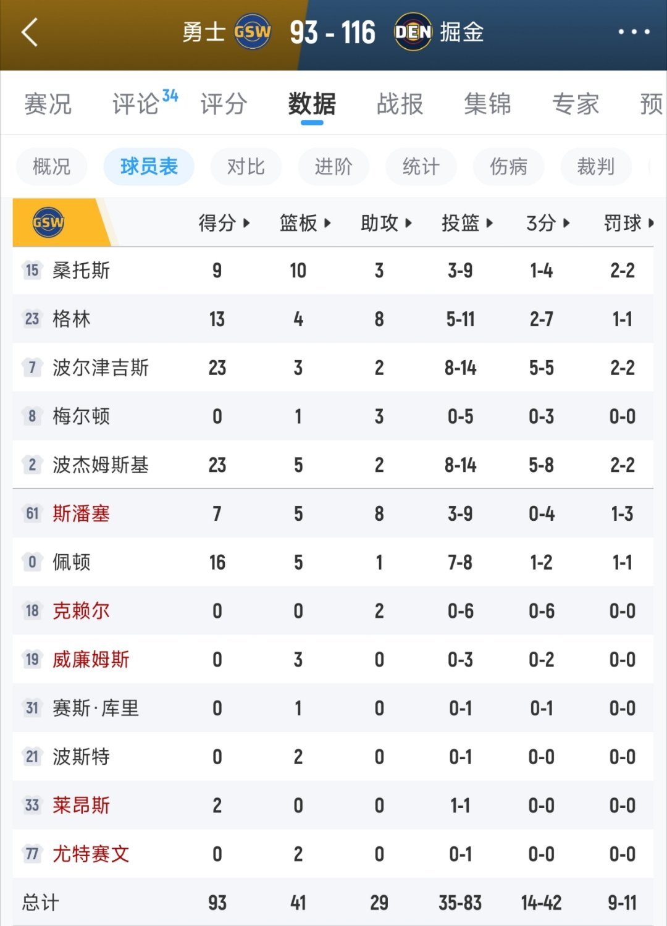Viewport: 667px width, 926px height.
Task: Tap jersey number 7 icon beside 波尔津吉斯
Action: point(32,368)
